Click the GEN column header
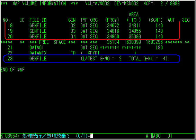Image resolution: width=196 pixels, height=140 pixels. click(72, 20)
